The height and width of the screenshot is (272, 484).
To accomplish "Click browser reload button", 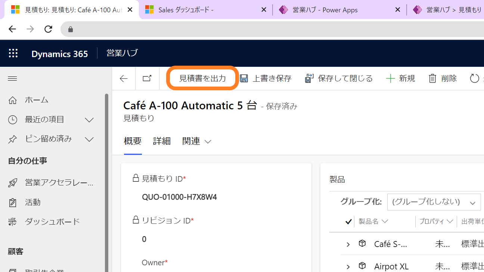I will (48, 29).
